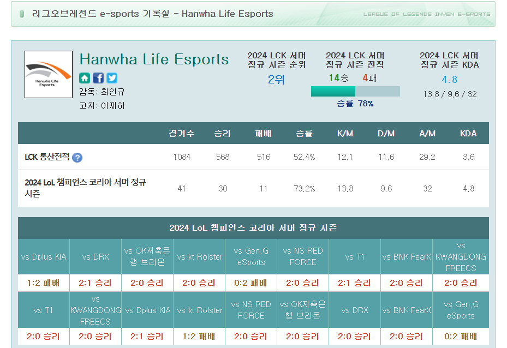Click the 1:2 패배 result under first Dplus KIA

(x=44, y=283)
